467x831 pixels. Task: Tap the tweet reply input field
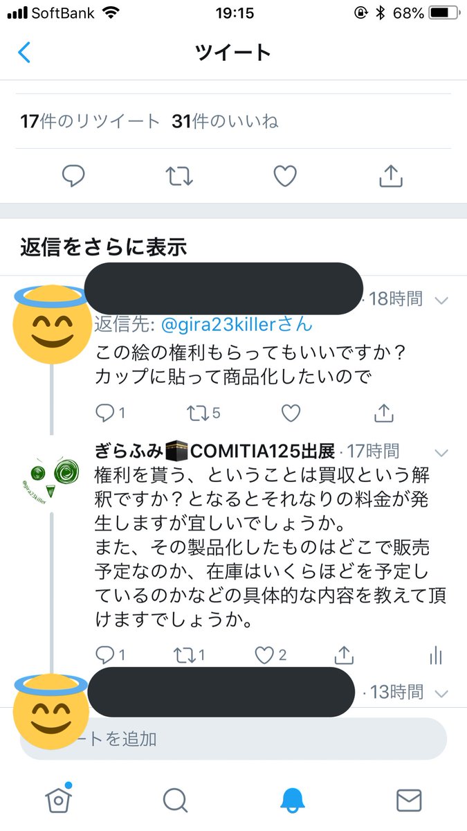263,739
